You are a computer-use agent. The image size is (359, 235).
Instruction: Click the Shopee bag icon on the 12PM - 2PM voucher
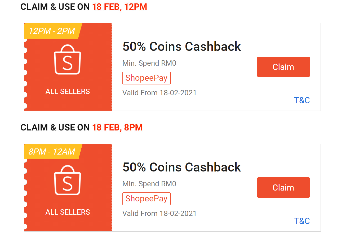pyautogui.click(x=68, y=60)
